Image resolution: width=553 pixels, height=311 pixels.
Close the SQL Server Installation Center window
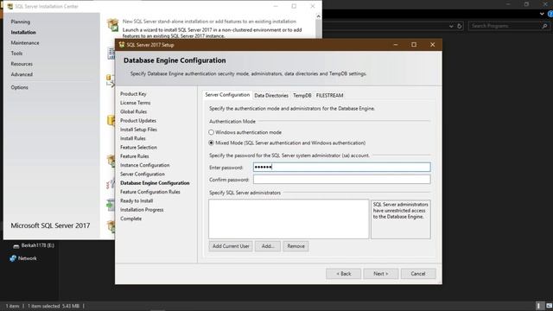(313, 6)
